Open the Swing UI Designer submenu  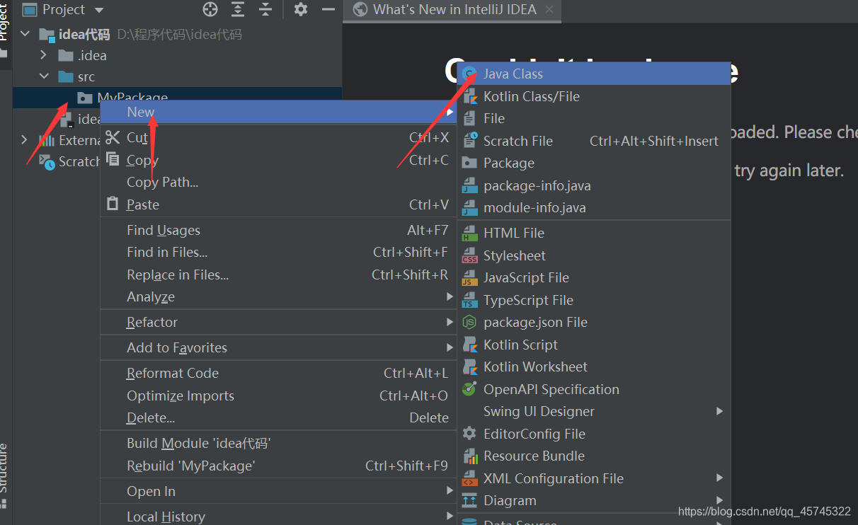pyautogui.click(x=594, y=411)
